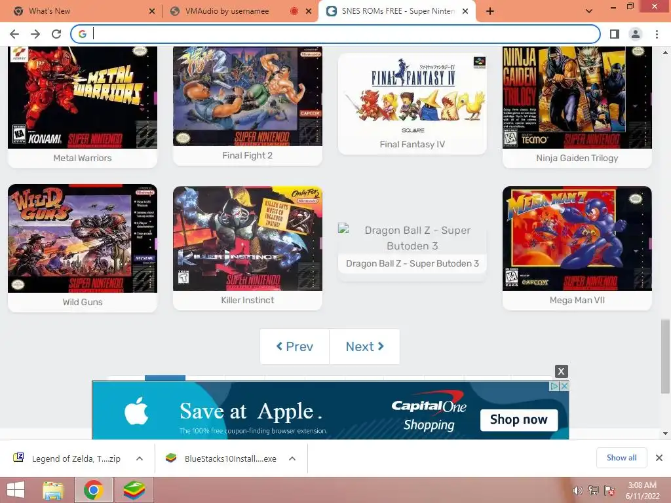671x503 pixels.
Task: Click the Chrome taskbar icon
Action: click(x=94, y=490)
